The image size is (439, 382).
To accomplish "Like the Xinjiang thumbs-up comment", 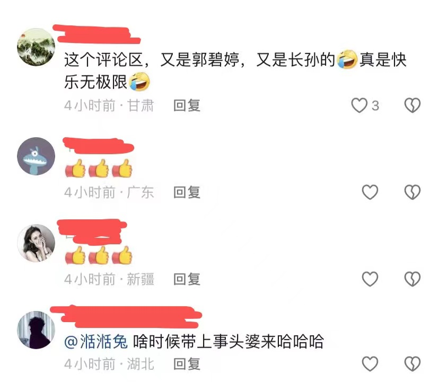I will click(x=370, y=279).
